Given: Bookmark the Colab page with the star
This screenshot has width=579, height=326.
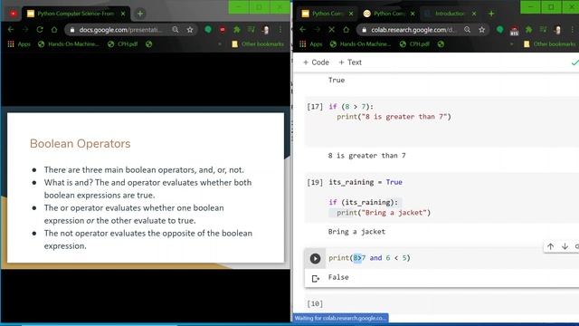Looking at the screenshot, I should [x=482, y=30].
